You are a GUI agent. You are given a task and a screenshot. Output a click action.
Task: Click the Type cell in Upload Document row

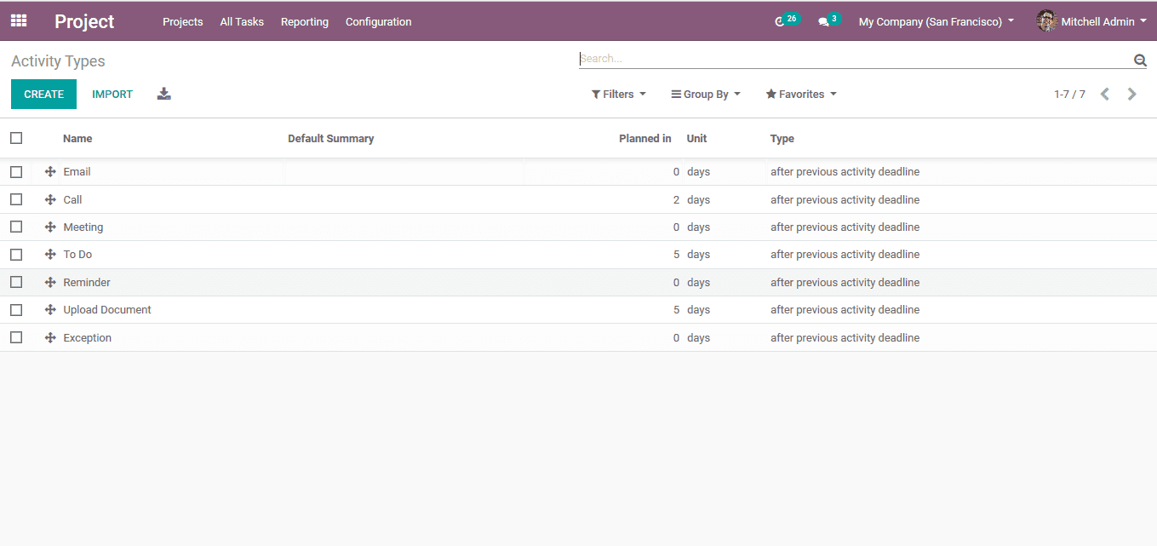pos(845,310)
